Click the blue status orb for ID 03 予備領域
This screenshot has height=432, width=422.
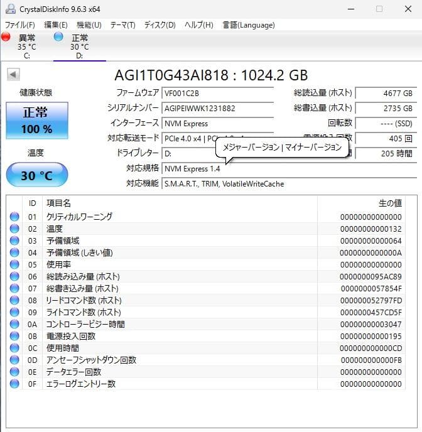[x=14, y=240]
